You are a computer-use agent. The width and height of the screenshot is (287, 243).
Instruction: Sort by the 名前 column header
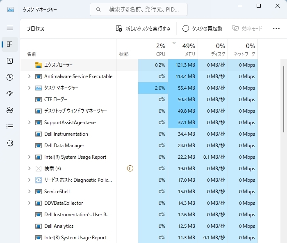68,49
